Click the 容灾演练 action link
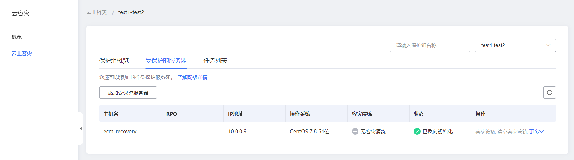The height and width of the screenshot is (160, 574). click(x=485, y=132)
